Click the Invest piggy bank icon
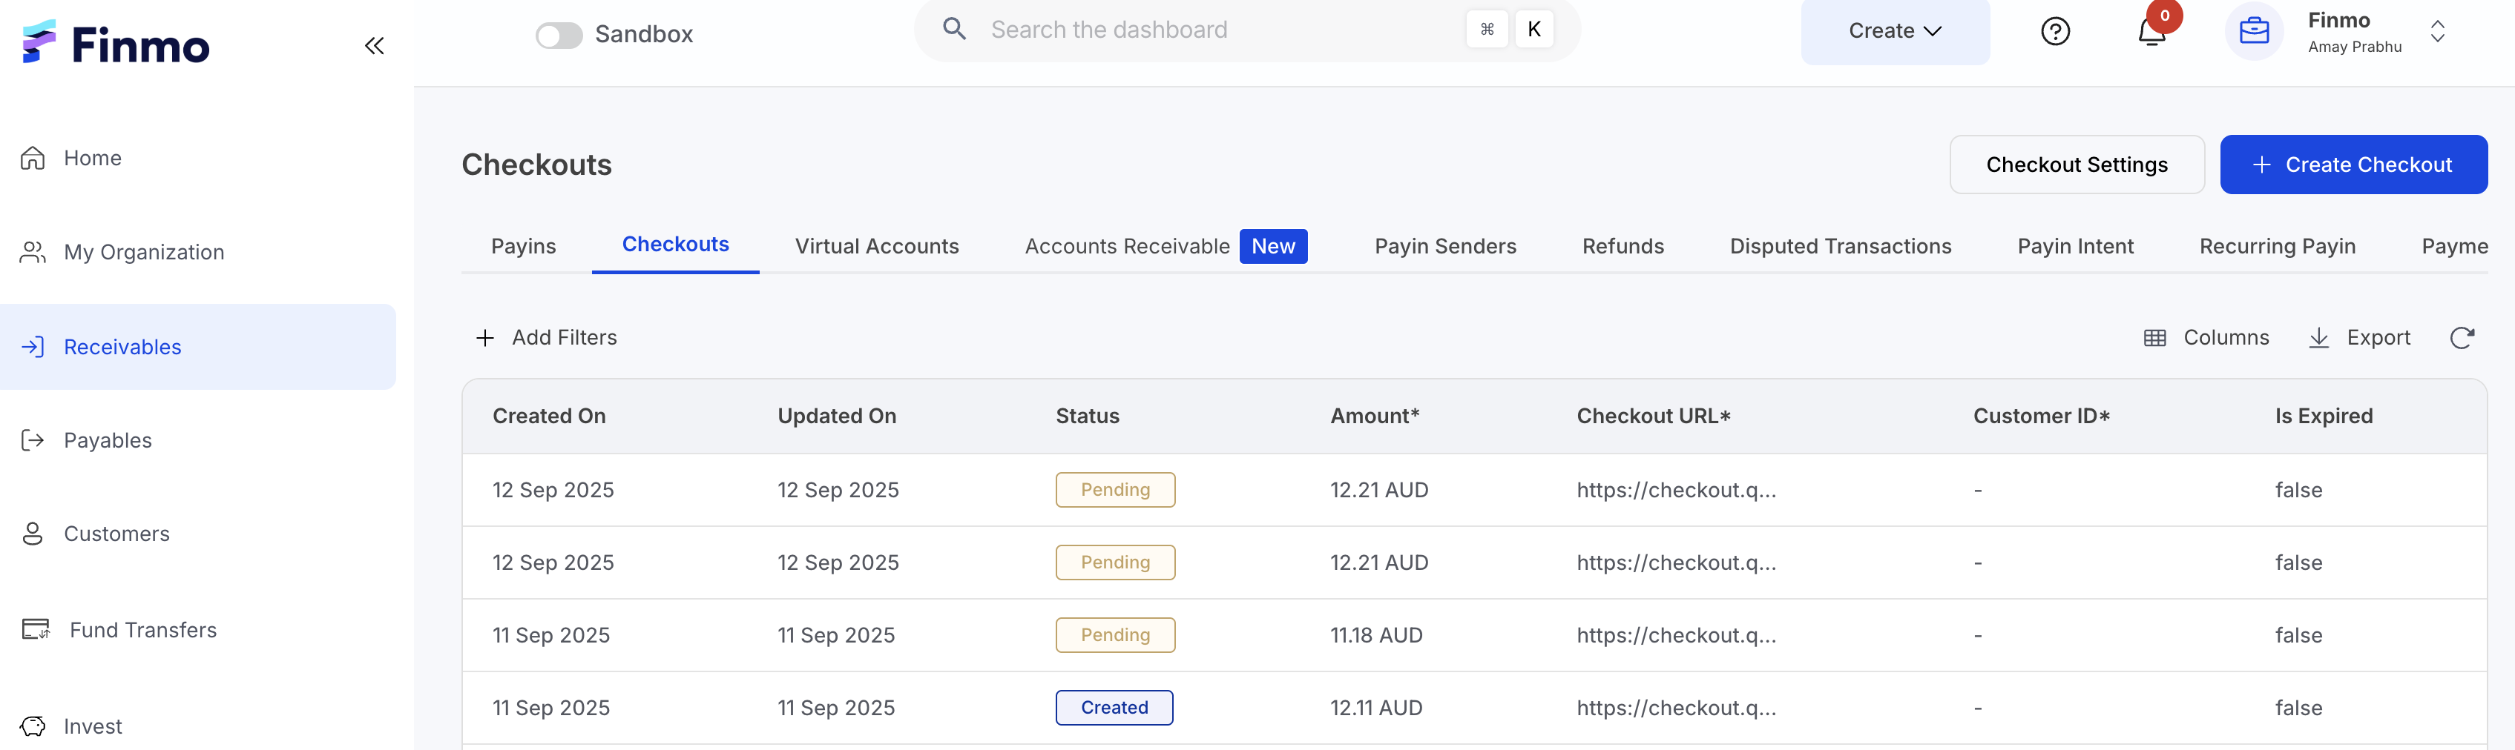 (33, 726)
